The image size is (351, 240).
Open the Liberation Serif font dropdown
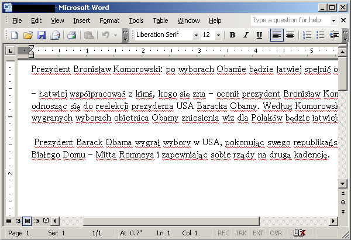pos(196,35)
